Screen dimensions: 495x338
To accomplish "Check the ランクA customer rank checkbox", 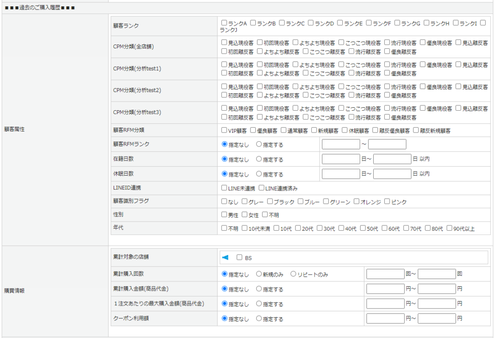I will tap(224, 23).
